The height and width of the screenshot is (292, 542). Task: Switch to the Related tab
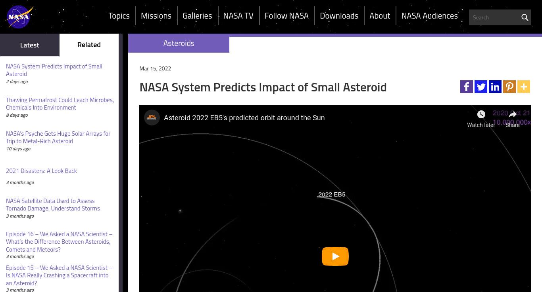89,45
